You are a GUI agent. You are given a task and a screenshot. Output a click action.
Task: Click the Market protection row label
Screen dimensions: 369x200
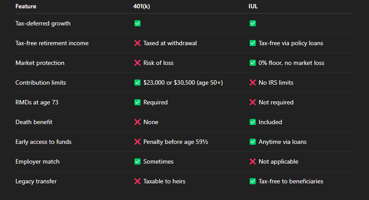[40, 63]
